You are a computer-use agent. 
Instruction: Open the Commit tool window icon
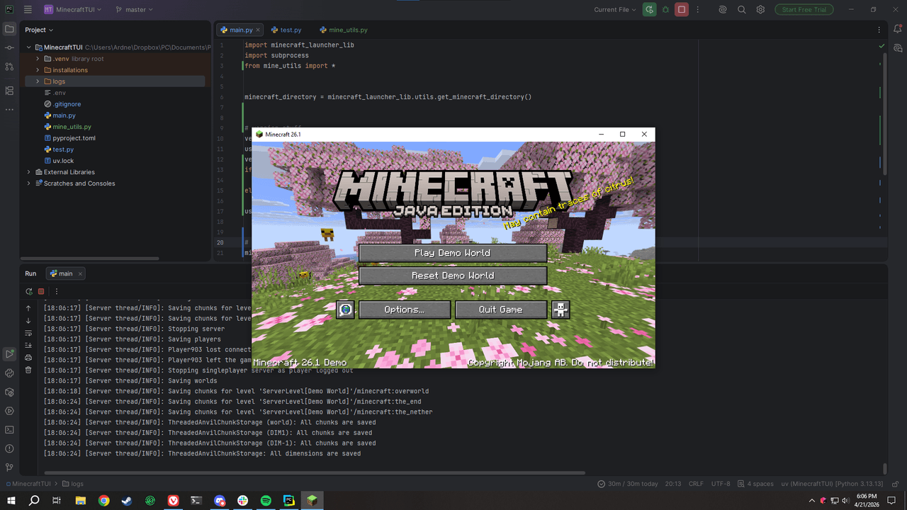tap(9, 47)
